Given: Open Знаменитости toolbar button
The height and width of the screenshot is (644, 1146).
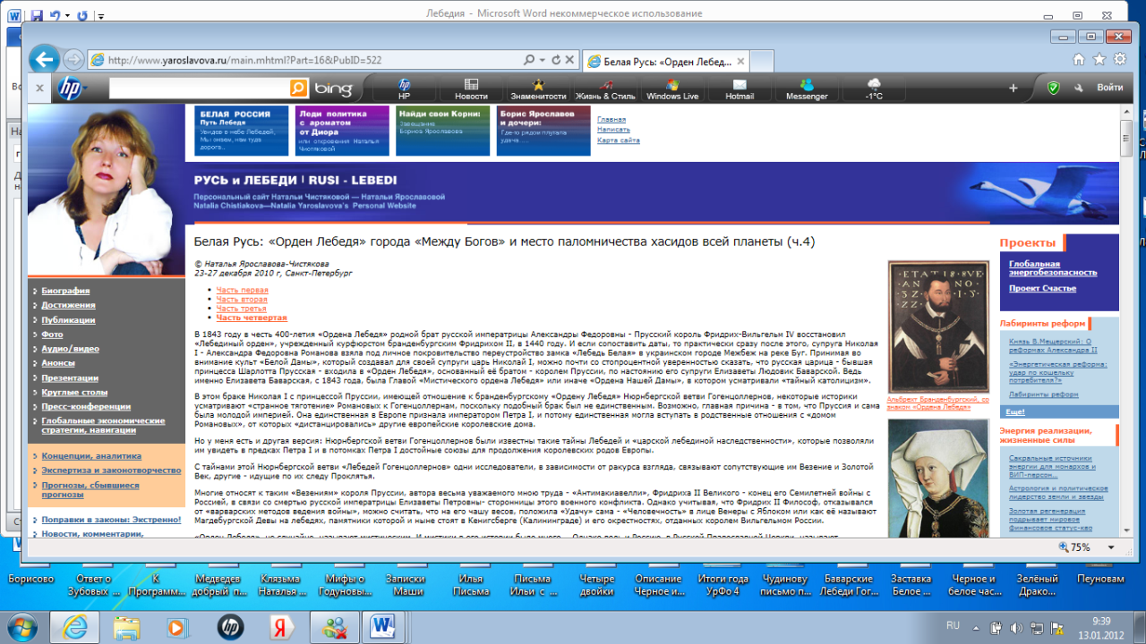Looking at the screenshot, I should 538,88.
